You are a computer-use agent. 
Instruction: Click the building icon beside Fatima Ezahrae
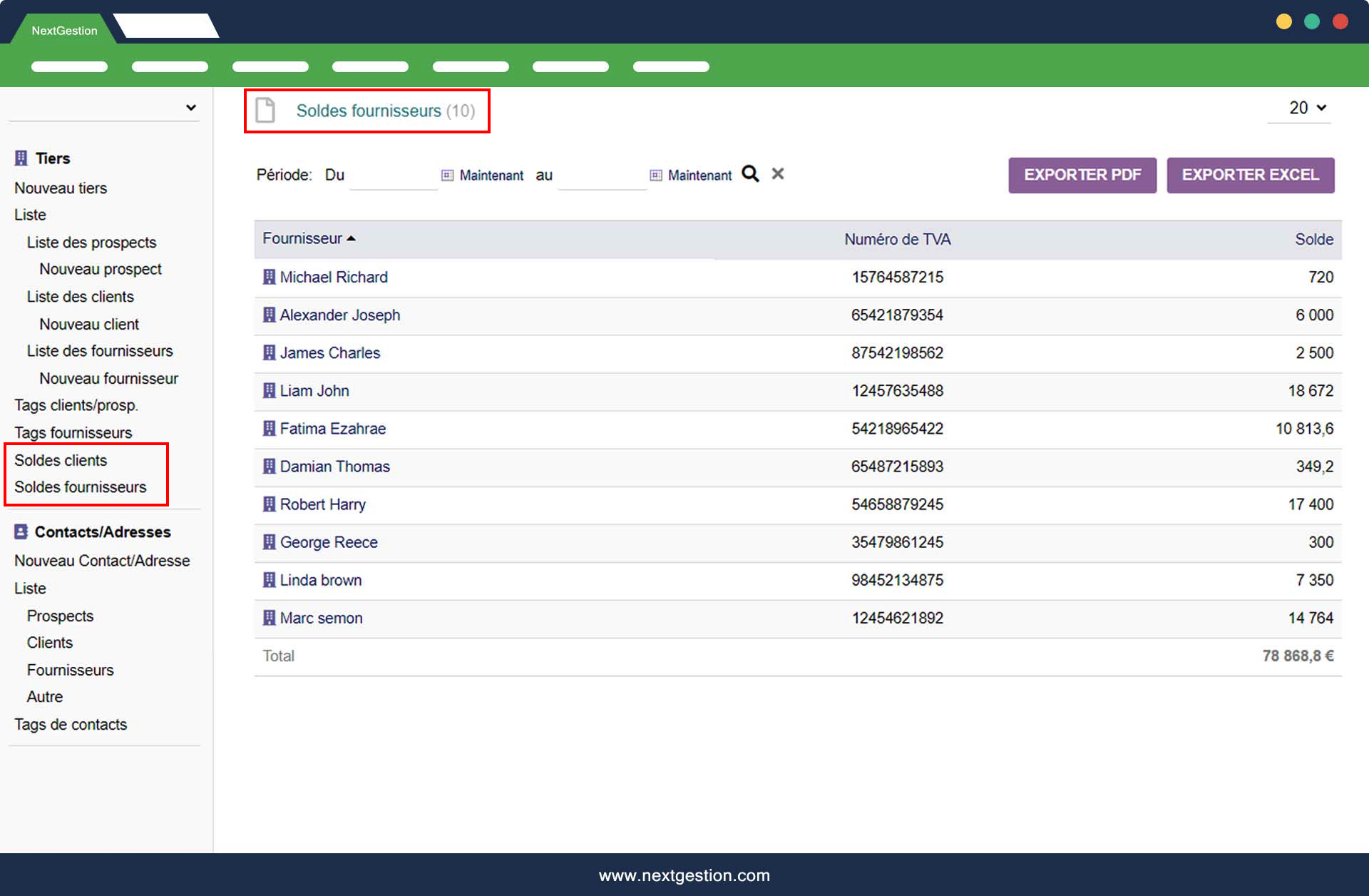[x=269, y=429]
